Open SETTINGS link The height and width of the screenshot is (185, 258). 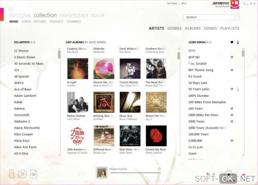pyautogui.click(x=172, y=4)
